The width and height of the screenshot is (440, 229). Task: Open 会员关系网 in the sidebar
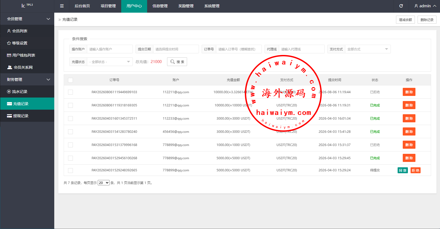point(27,67)
